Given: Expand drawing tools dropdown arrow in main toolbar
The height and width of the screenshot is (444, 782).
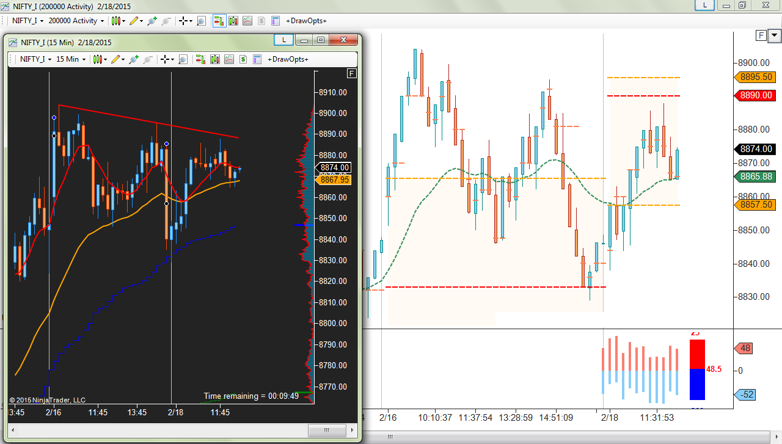Looking at the screenshot, I should (142, 21).
